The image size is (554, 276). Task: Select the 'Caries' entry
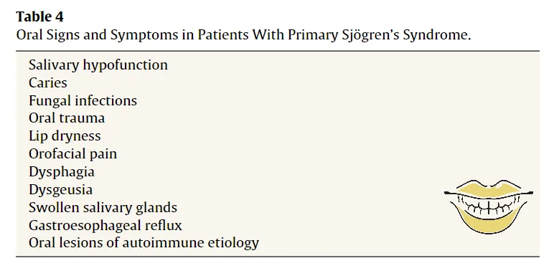coord(47,82)
